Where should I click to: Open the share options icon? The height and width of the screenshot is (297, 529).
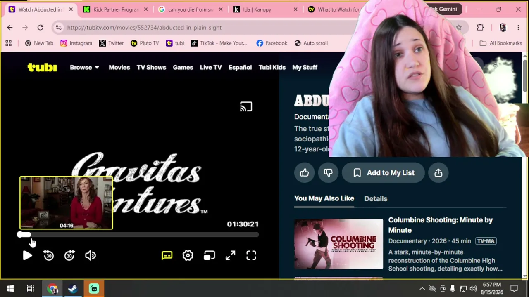(x=438, y=173)
